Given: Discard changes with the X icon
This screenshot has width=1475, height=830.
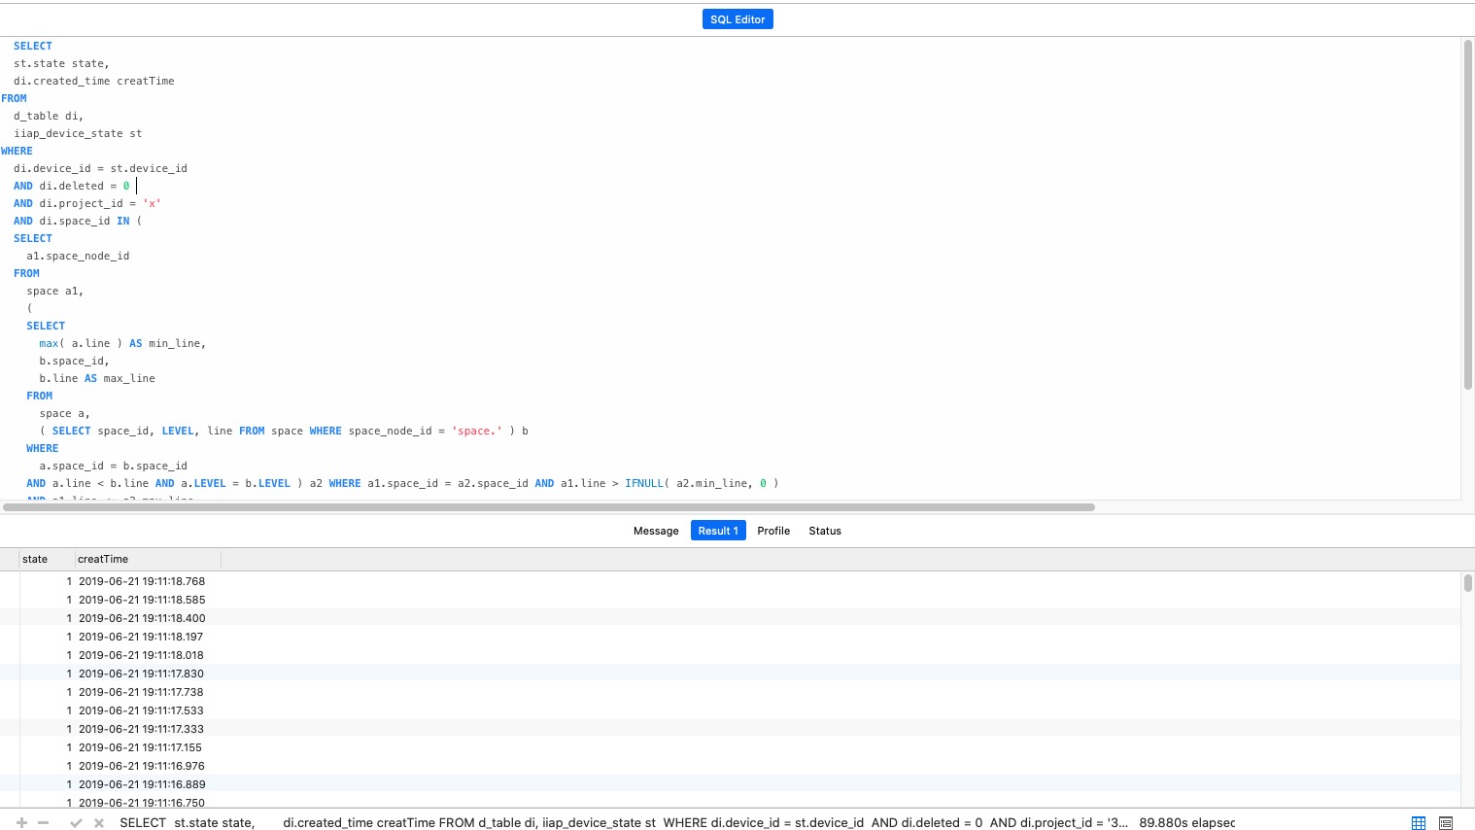Looking at the screenshot, I should click(99, 822).
